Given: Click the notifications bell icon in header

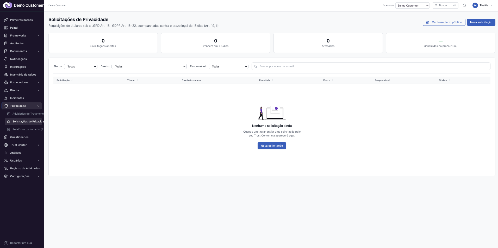Looking at the screenshot, I should pyautogui.click(x=464, y=5).
